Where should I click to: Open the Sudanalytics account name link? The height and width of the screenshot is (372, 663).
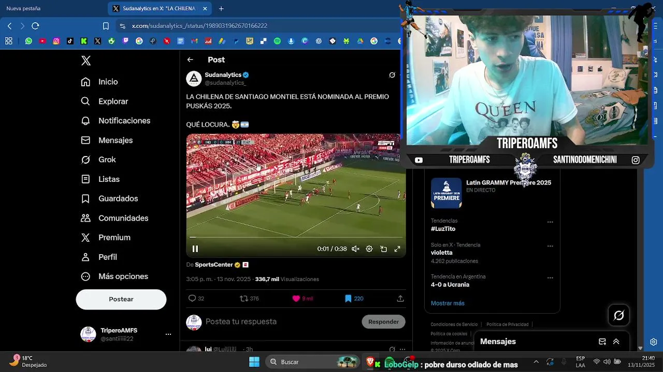click(223, 75)
